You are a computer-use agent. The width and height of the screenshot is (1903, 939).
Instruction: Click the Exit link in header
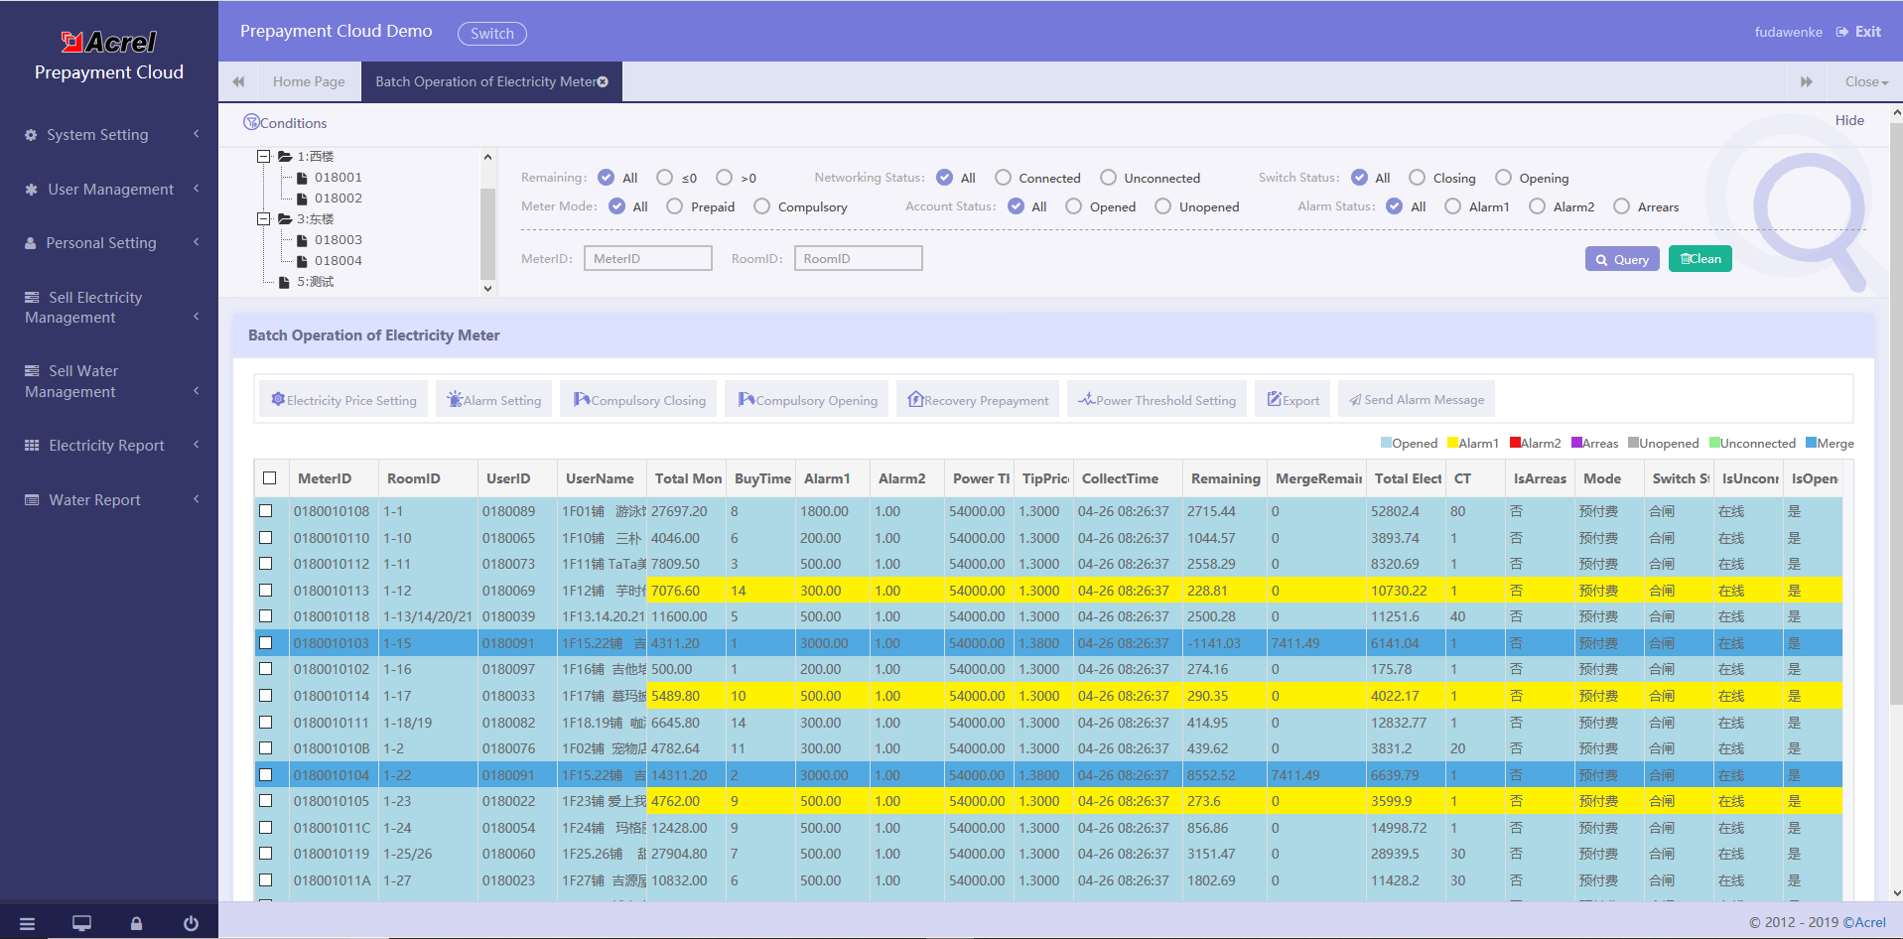1858,32
